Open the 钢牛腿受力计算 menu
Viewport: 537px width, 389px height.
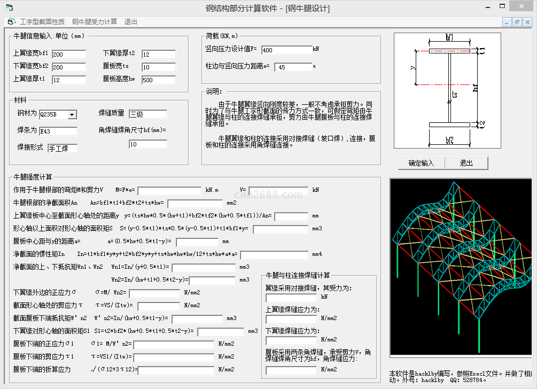coord(95,22)
